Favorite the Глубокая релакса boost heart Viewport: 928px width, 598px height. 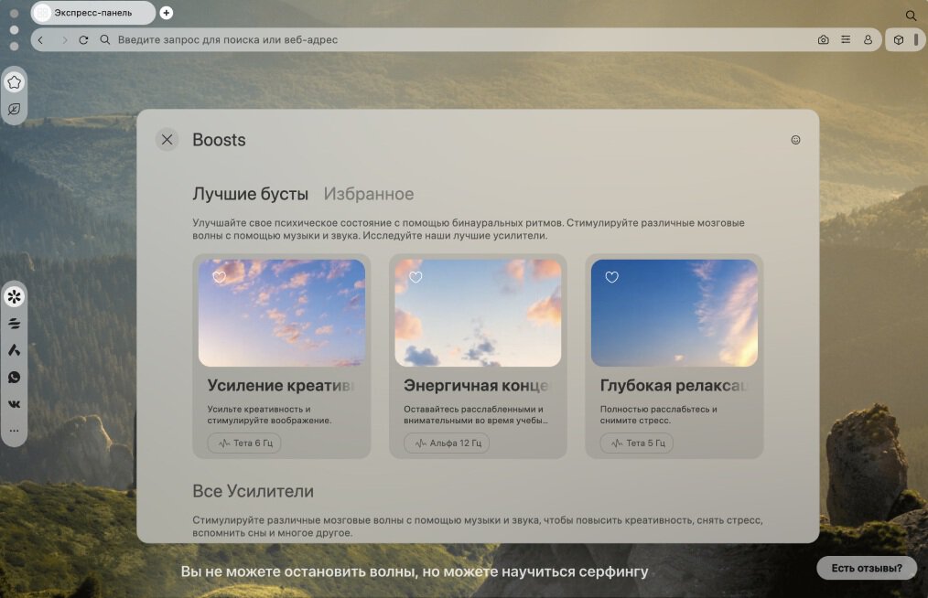[x=612, y=277]
